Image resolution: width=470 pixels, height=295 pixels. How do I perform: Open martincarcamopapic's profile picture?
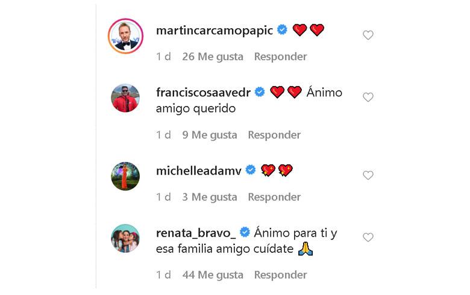tap(125, 36)
